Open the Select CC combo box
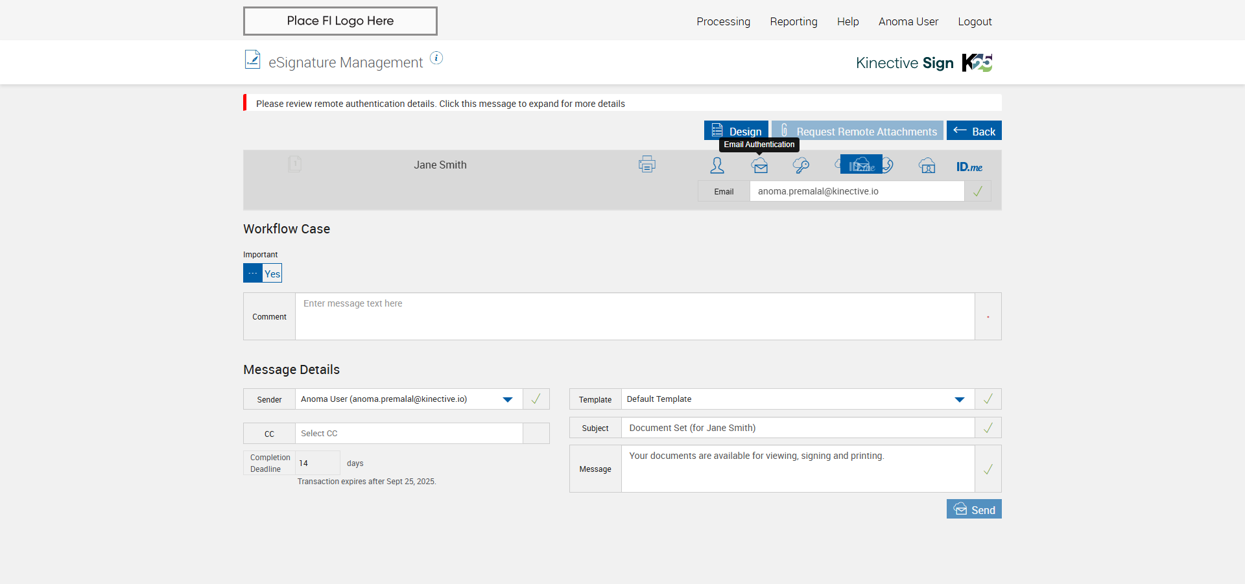Screen dimensions: 1245x584 click(409, 434)
